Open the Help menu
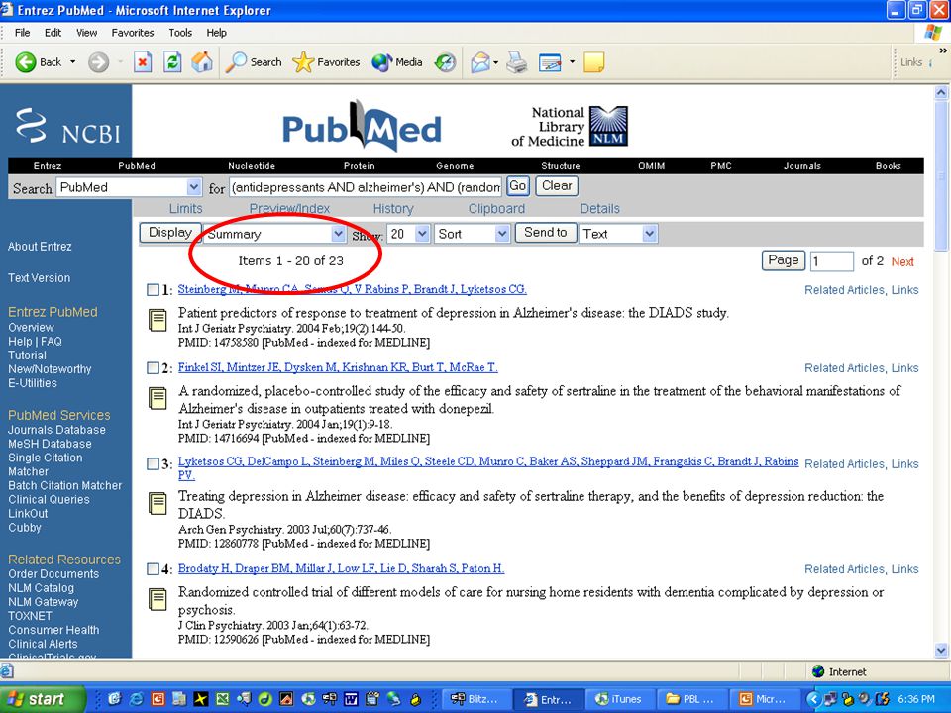Image resolution: width=951 pixels, height=713 pixels. coord(217,33)
